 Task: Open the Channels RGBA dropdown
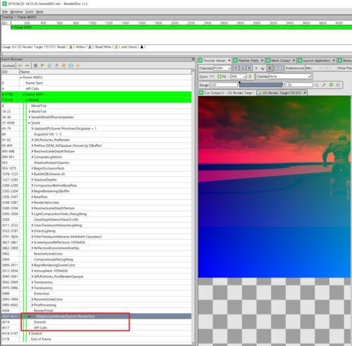tap(222, 68)
